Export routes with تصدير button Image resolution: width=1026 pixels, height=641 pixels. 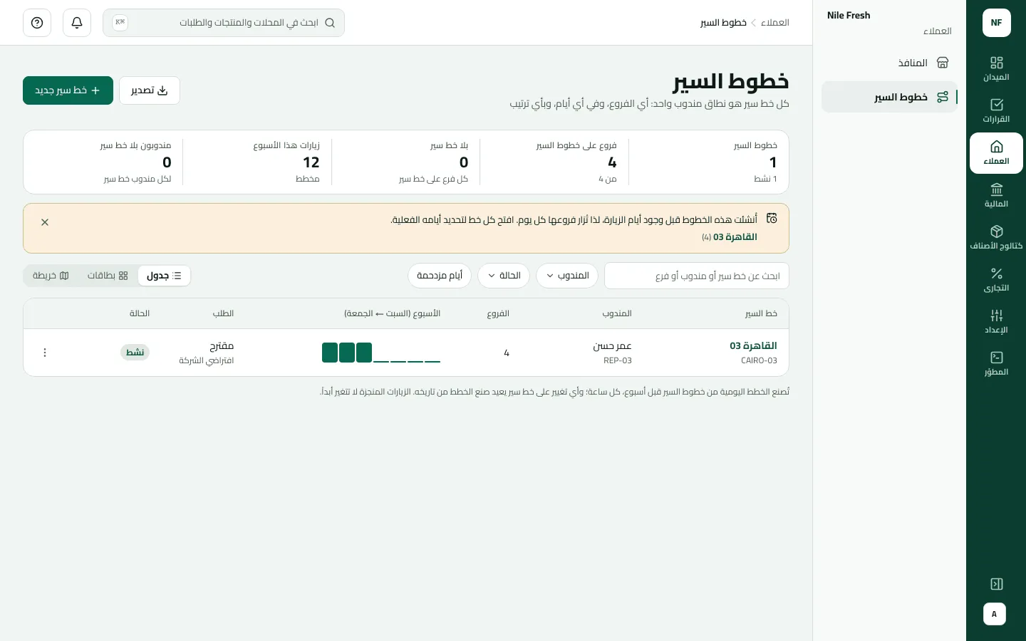click(x=150, y=90)
